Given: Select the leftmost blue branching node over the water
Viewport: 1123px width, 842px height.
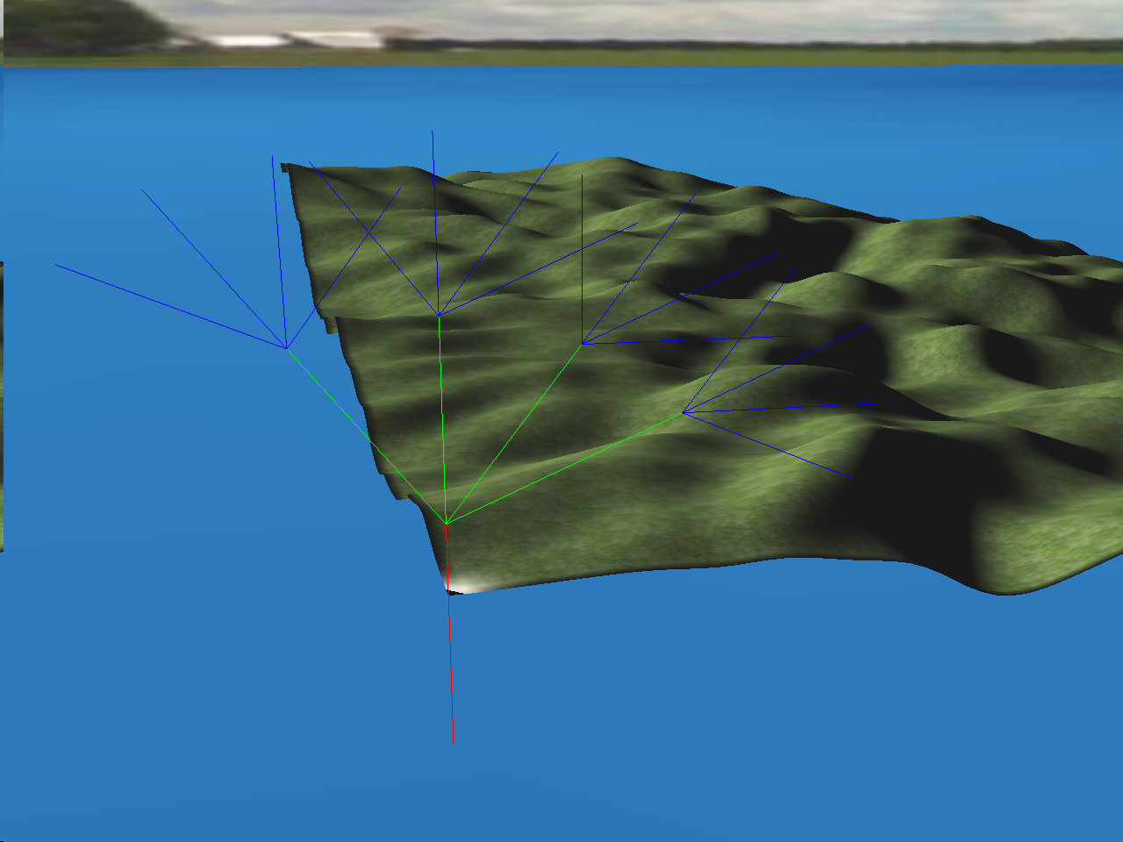Looking at the screenshot, I should pos(284,349).
